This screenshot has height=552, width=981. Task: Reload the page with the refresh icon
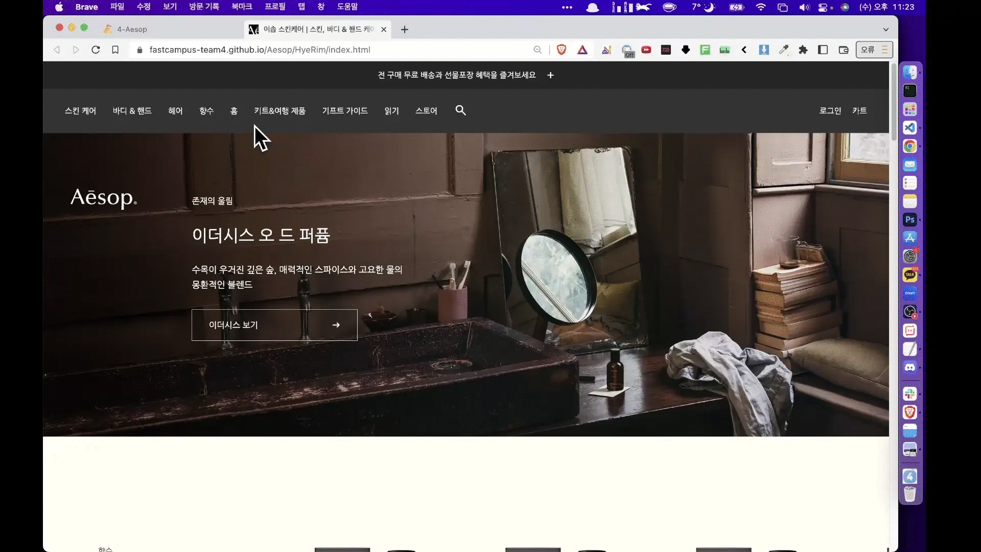(96, 50)
